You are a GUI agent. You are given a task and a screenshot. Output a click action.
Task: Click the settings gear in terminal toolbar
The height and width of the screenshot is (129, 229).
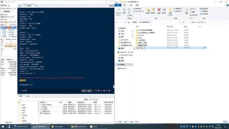[x=104, y=91]
